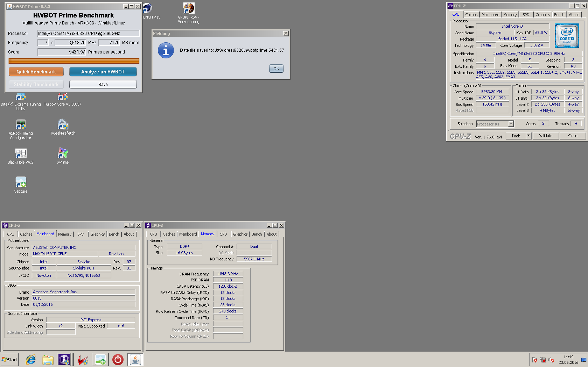Viewport: 588px width, 367px height.
Task: Open SPD tab in the top-right CPU-Z
Action: [526, 15]
